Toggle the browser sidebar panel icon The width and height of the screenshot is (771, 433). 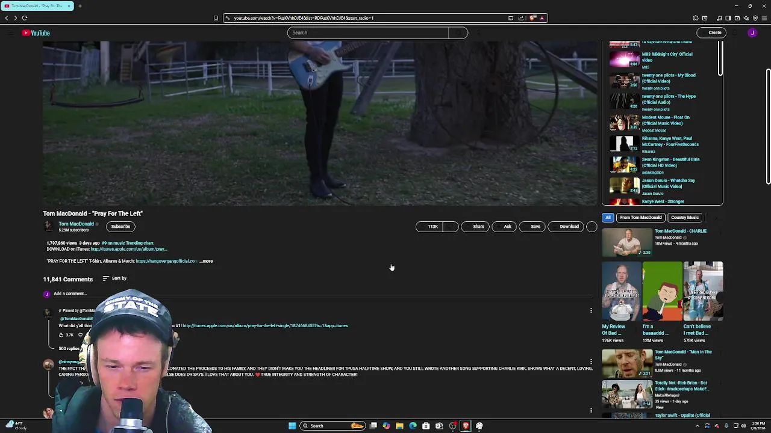click(728, 18)
